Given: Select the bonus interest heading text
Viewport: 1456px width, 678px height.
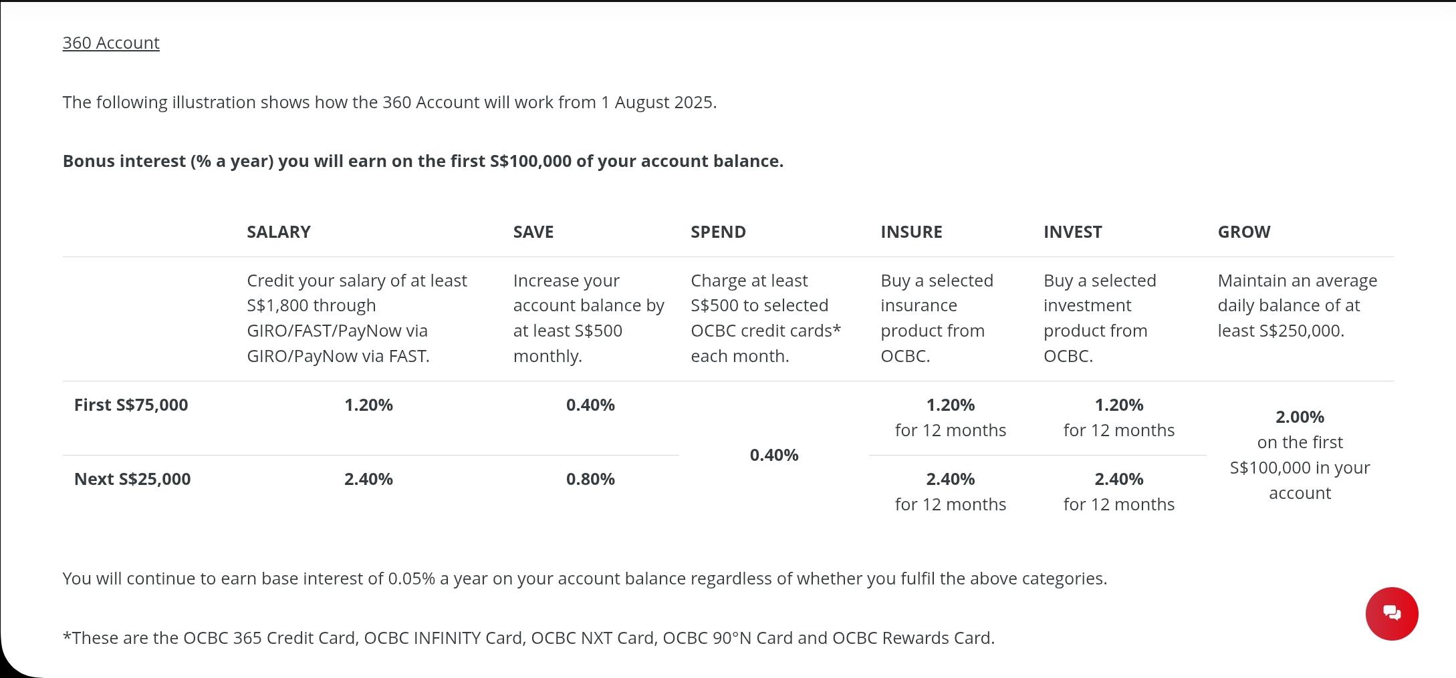Looking at the screenshot, I should click(x=422, y=161).
